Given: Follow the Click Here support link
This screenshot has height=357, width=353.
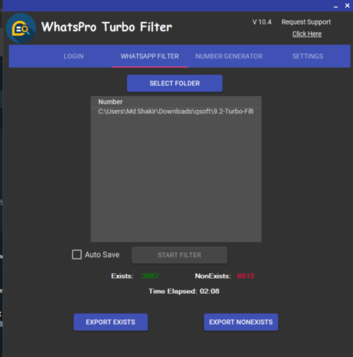Looking at the screenshot, I should (x=307, y=34).
